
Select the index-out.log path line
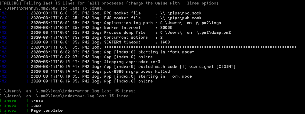tap(65, 96)
